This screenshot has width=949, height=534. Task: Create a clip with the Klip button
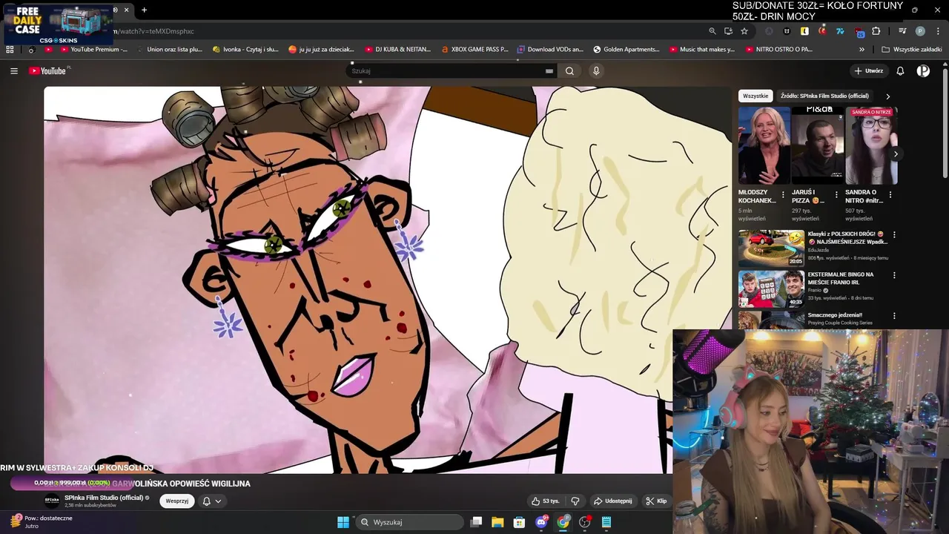(656, 501)
